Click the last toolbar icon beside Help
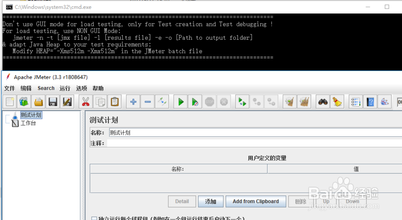This screenshot has width=402, height=220. (x=385, y=102)
